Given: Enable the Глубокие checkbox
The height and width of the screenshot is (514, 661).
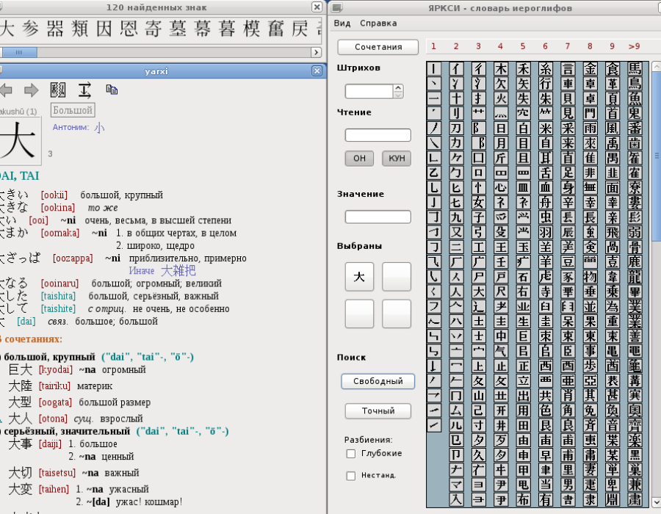Looking at the screenshot, I should pos(351,453).
